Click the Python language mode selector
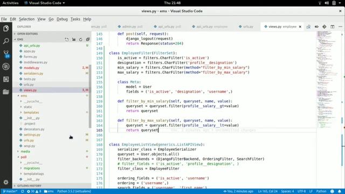This screenshot has height=194, width=345. [321, 191]
